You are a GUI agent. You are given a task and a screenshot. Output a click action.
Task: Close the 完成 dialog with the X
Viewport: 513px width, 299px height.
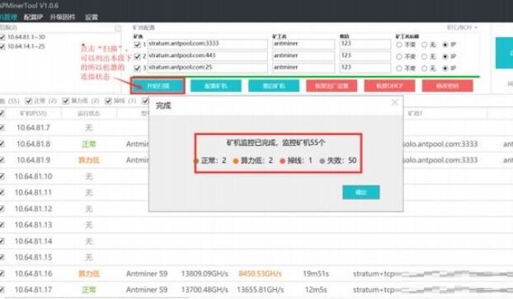tap(395, 103)
